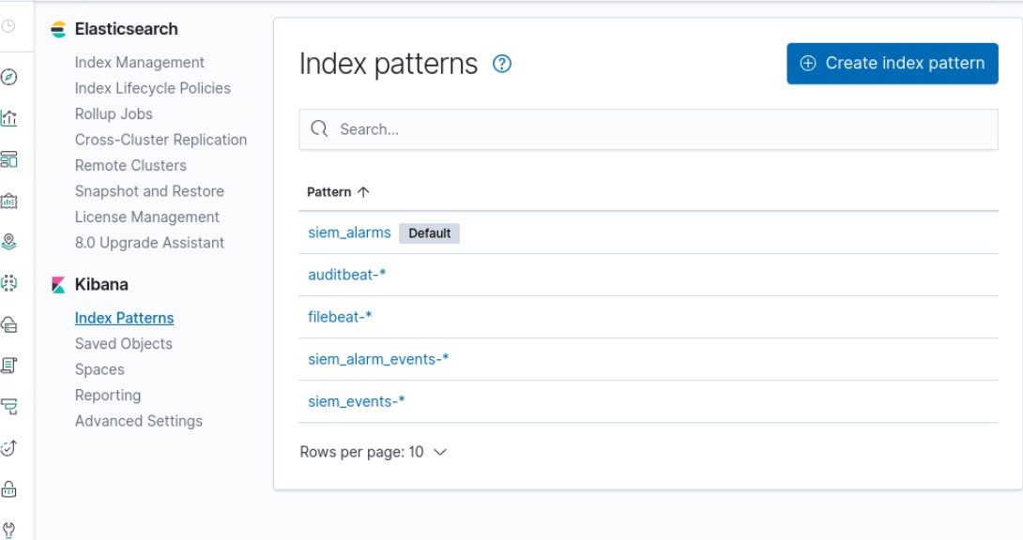The width and height of the screenshot is (1023, 540).
Task: Open the Canvas icon in side nav
Action: click(8, 201)
